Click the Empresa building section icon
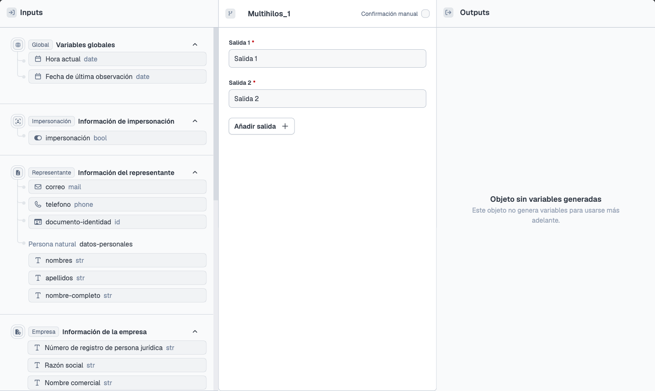This screenshot has height=391, width=655. pos(18,332)
